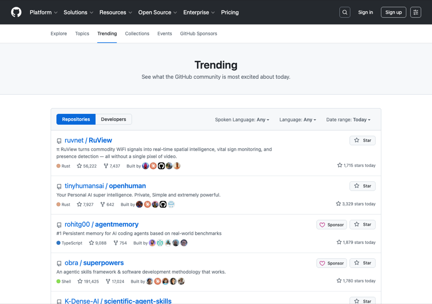
Task: Click last contributor avatar of openhuman
Action: point(171,204)
